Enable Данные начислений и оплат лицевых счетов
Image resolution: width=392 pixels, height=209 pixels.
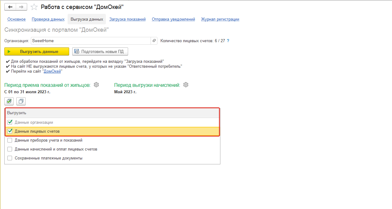pyautogui.click(x=10, y=149)
